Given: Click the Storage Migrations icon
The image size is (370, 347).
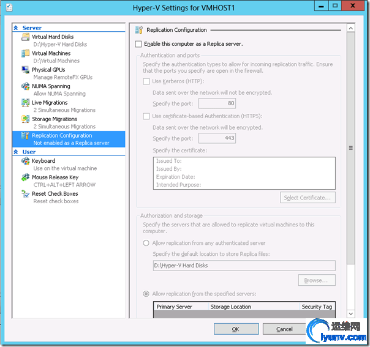Looking at the screenshot, I should (x=25, y=119).
